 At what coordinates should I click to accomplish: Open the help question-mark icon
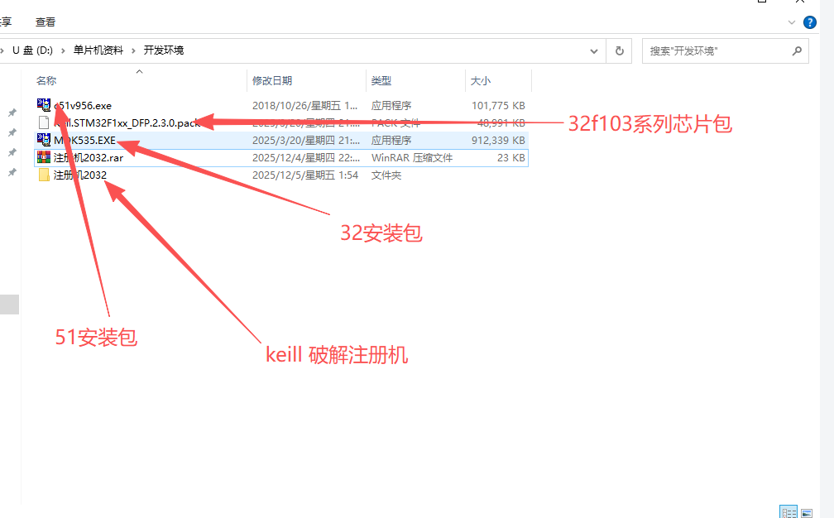[x=809, y=22]
